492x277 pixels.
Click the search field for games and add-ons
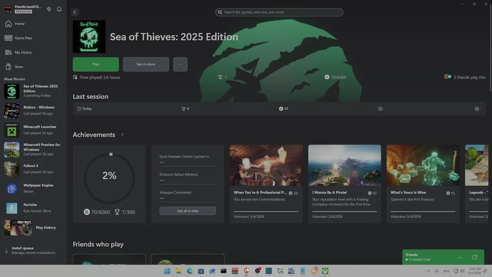click(x=279, y=12)
